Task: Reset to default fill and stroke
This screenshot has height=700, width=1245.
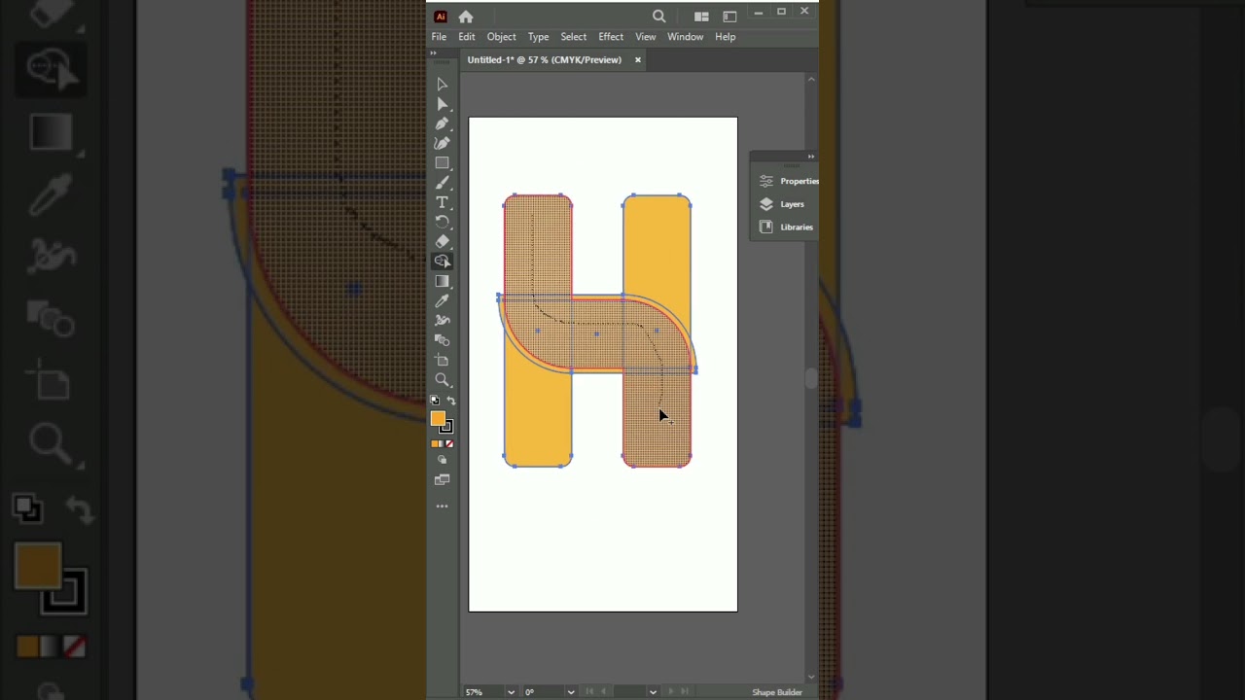Action: point(435,401)
